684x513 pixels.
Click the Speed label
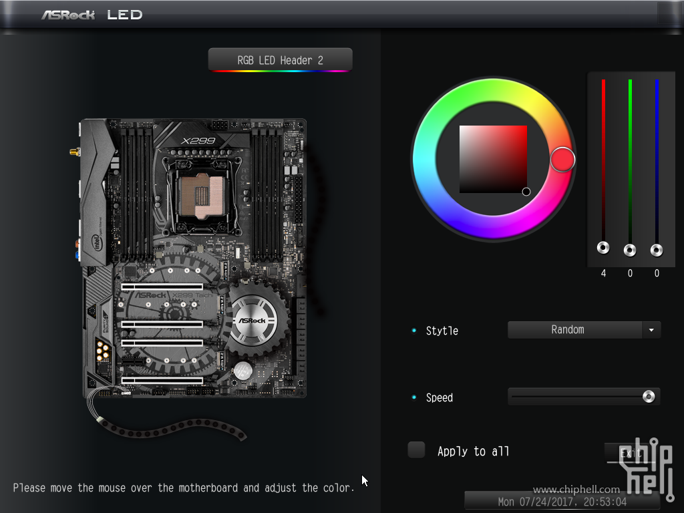click(440, 398)
